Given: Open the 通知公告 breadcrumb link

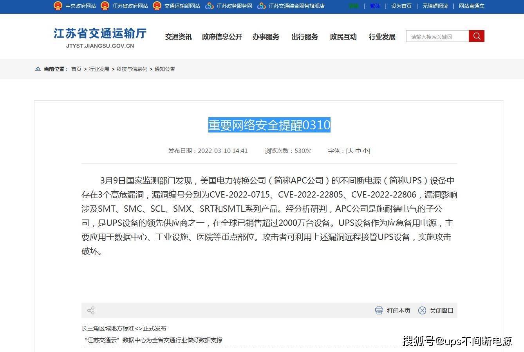Looking at the screenshot, I should (x=165, y=69).
